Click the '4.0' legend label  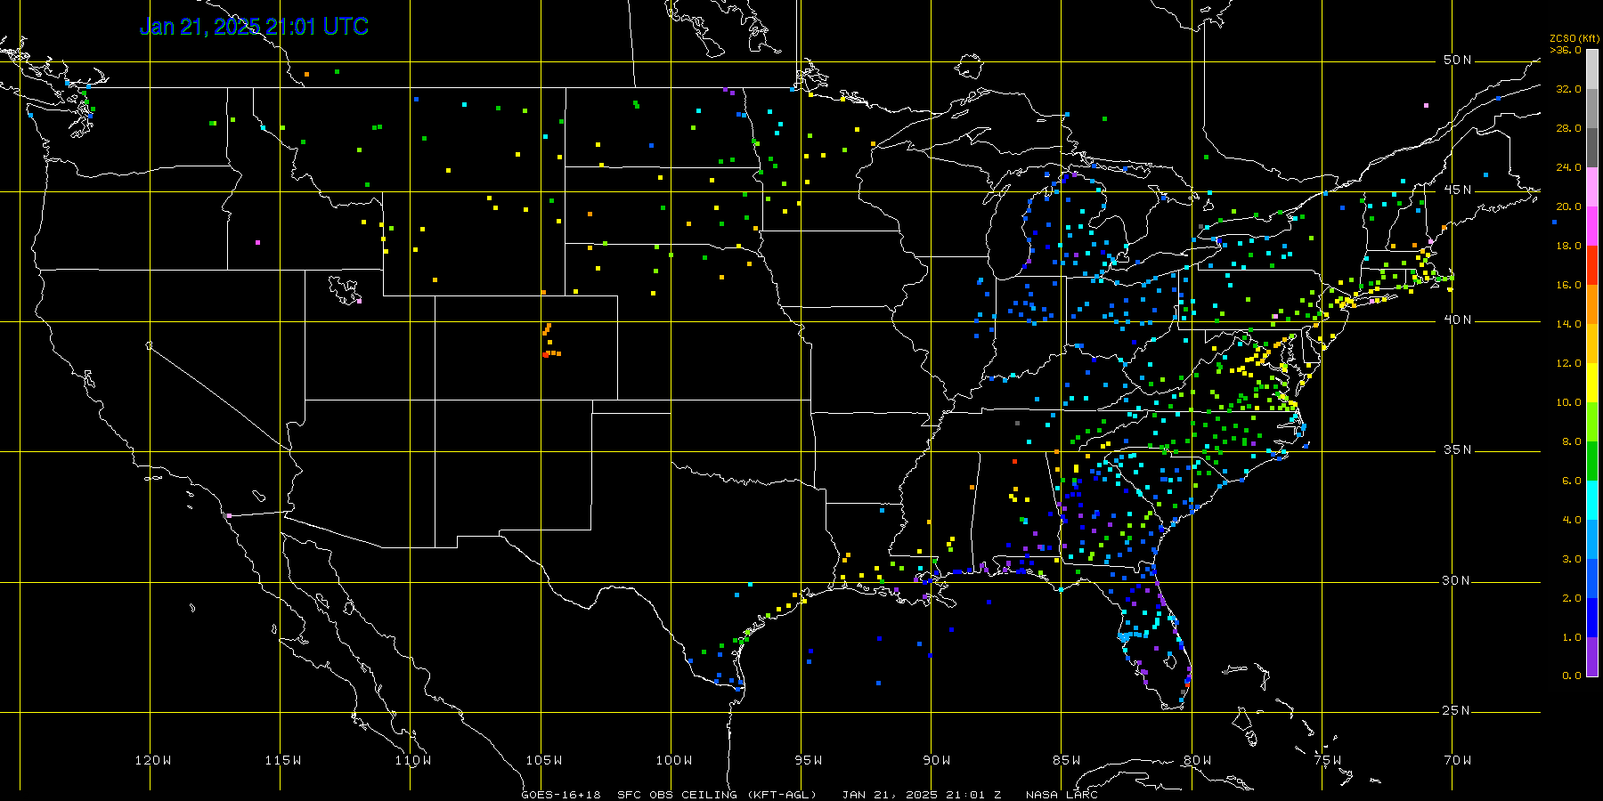click(1572, 520)
